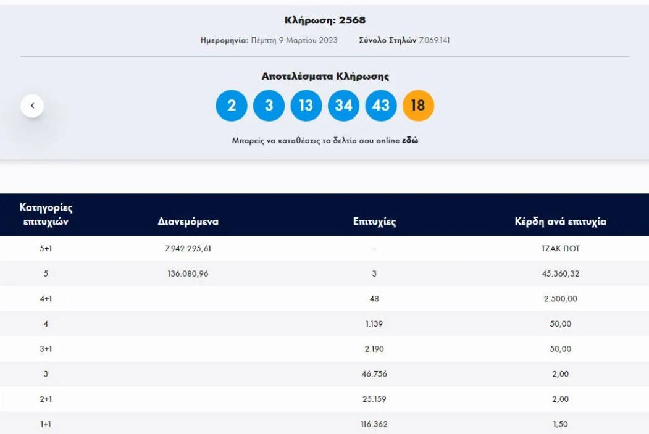
Task: Click the blue ball numbered 2
Action: pyautogui.click(x=232, y=106)
